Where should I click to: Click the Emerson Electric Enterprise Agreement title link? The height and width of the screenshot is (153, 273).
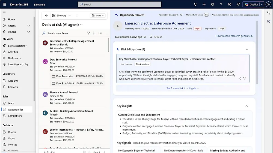click(x=158, y=23)
